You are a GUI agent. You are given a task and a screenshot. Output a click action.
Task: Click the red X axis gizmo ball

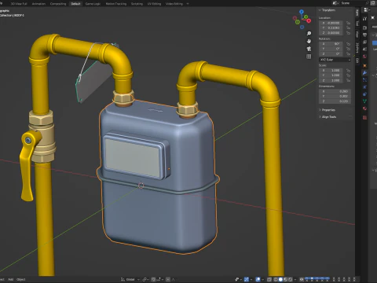click(x=309, y=20)
